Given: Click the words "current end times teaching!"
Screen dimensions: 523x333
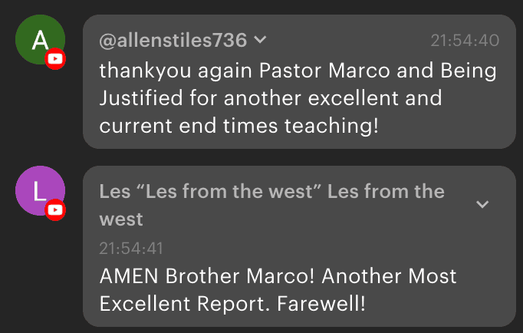Looking at the screenshot, I should pyautogui.click(x=239, y=125).
